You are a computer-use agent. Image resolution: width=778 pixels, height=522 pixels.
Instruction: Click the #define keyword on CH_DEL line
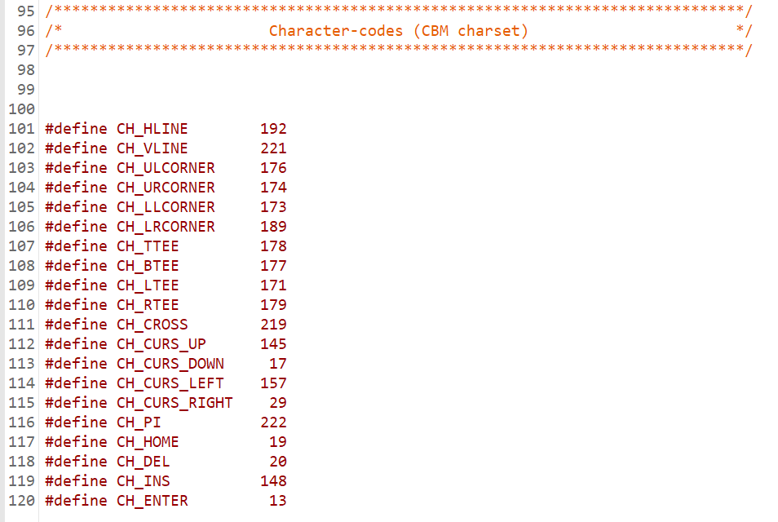click(76, 461)
